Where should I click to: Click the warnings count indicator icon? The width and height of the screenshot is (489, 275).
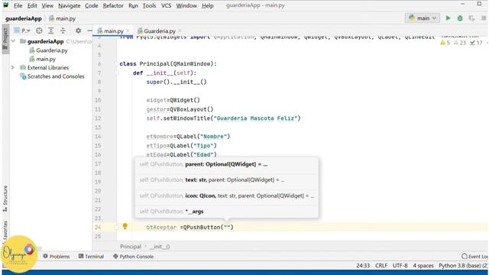445,43
